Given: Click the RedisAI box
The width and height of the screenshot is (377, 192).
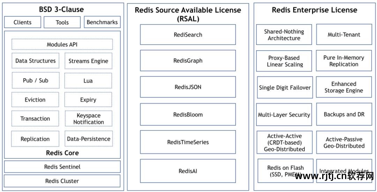Looking at the screenshot, I should click(x=188, y=171).
